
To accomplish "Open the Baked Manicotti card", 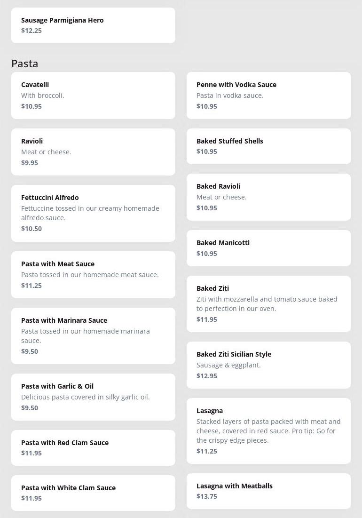I will pos(268,248).
